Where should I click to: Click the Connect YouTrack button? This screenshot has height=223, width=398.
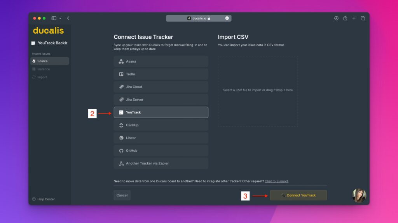pyautogui.click(x=298, y=195)
